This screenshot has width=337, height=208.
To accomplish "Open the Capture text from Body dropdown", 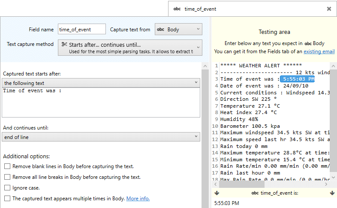I will coord(178,30).
